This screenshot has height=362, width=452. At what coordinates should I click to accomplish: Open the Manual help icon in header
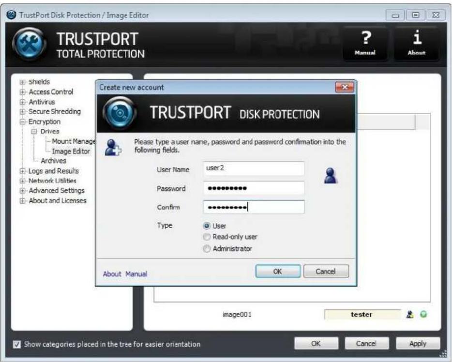365,43
